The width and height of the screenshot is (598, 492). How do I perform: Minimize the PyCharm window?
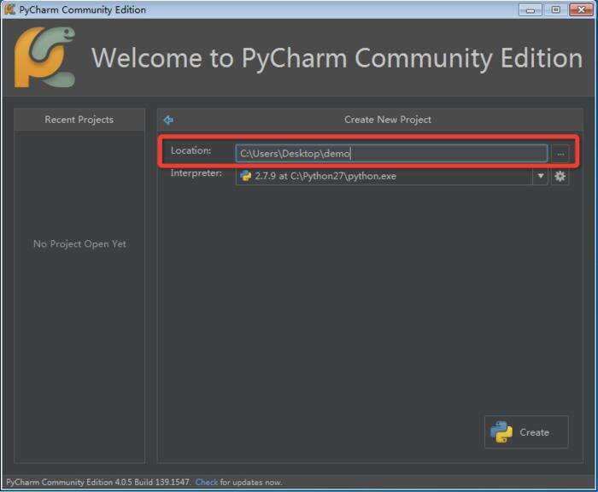531,9
